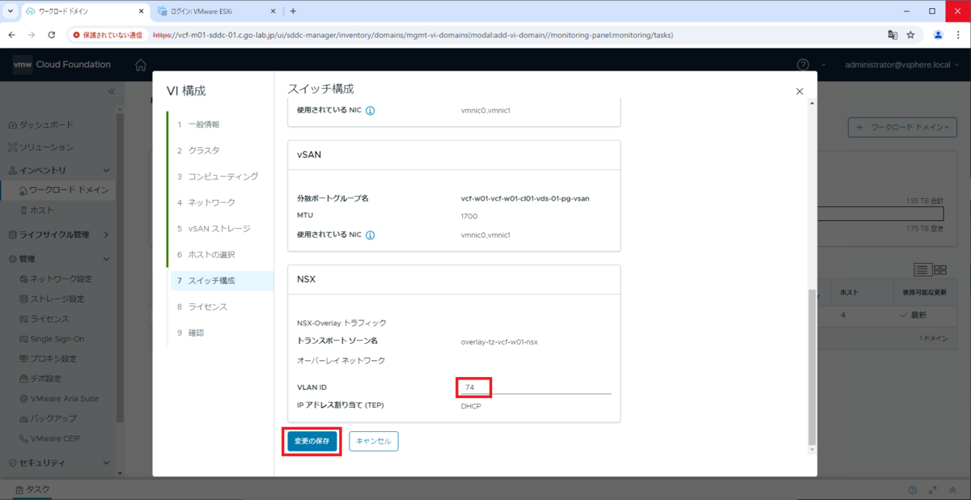This screenshot has width=971, height=500.
Task: Click the dialog's vertical scrollbar
Action: tap(812, 368)
